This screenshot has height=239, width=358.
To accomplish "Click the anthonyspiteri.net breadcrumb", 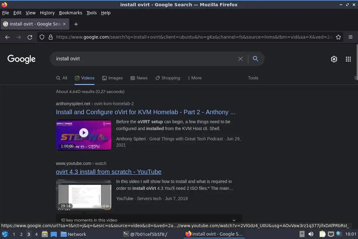I will coord(95,104).
